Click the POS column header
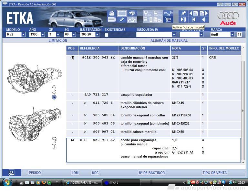This screenshot has height=194, width=248. (72, 48)
